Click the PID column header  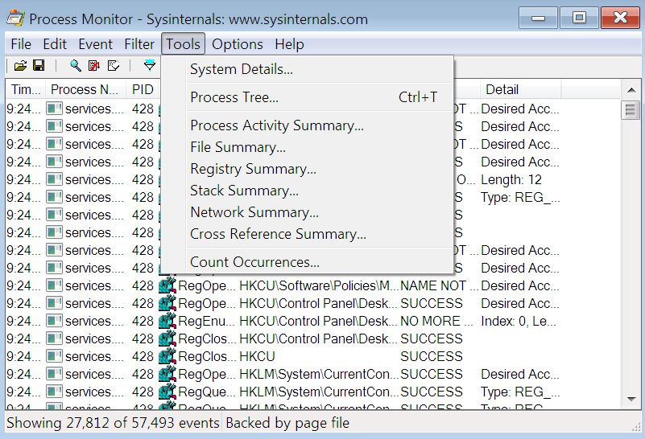pyautogui.click(x=143, y=89)
